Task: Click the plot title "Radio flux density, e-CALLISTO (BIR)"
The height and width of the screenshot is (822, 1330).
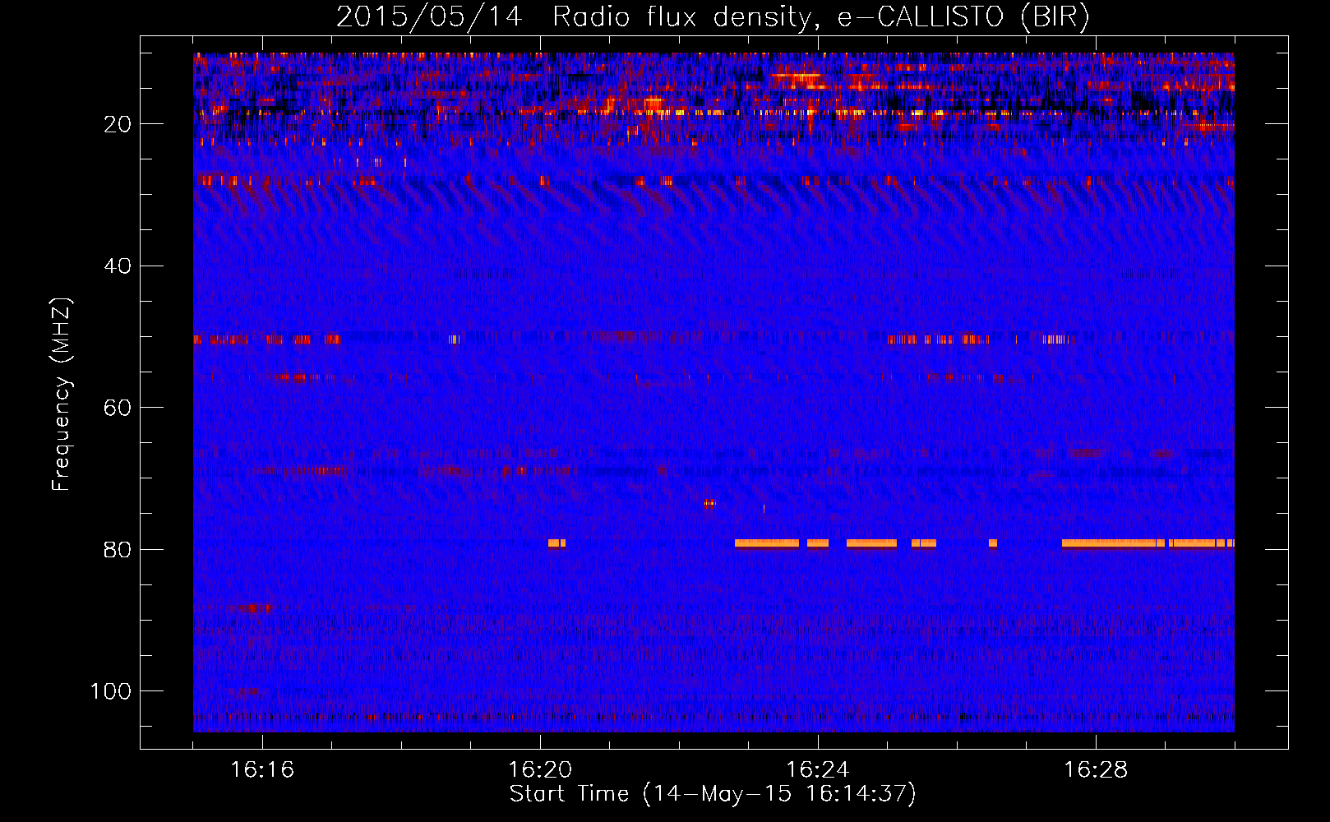Action: tap(821, 17)
